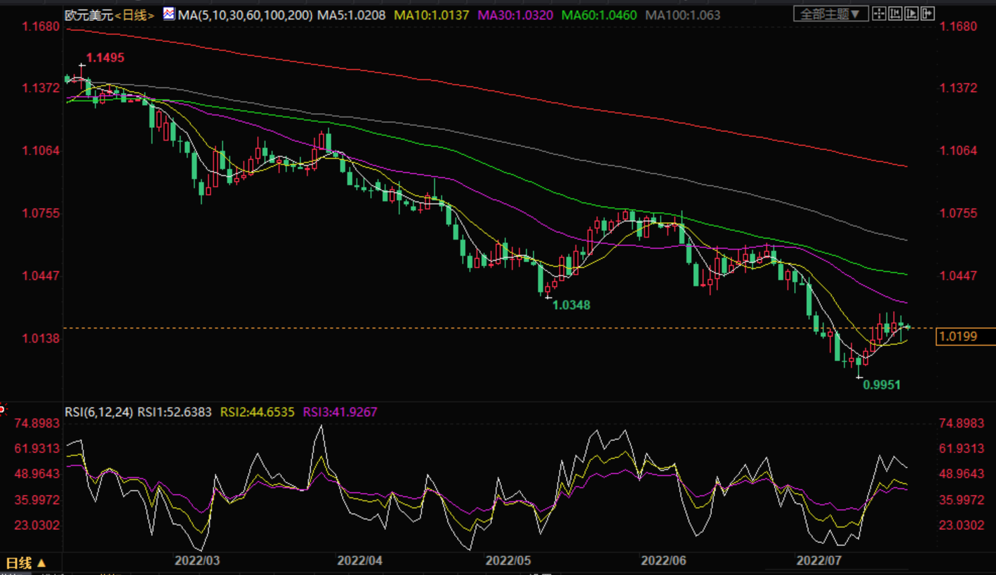Open the 全部主题 dropdown
Image resolution: width=996 pixels, height=575 pixels.
[x=830, y=14]
